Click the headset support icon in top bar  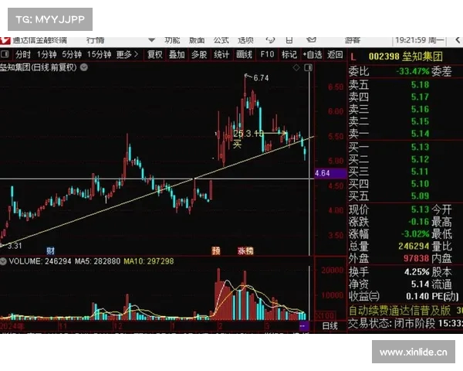point(270,40)
